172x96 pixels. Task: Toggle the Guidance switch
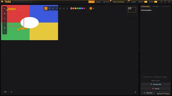(x=146, y=2)
